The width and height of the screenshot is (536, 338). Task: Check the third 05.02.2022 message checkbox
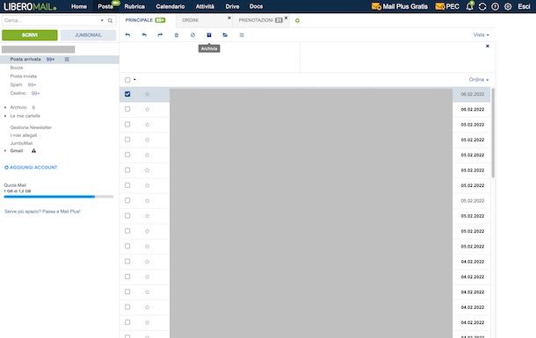point(127,155)
